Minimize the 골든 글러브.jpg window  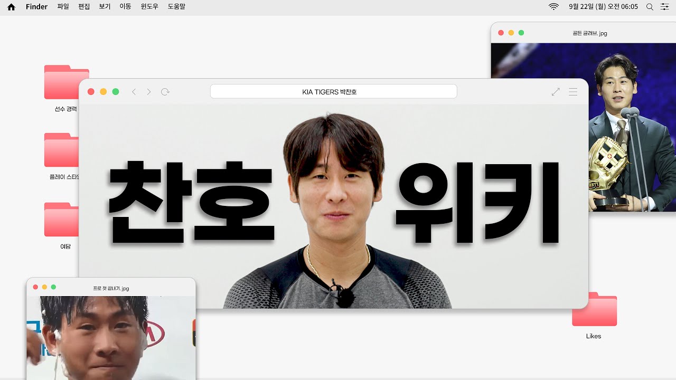tap(511, 33)
